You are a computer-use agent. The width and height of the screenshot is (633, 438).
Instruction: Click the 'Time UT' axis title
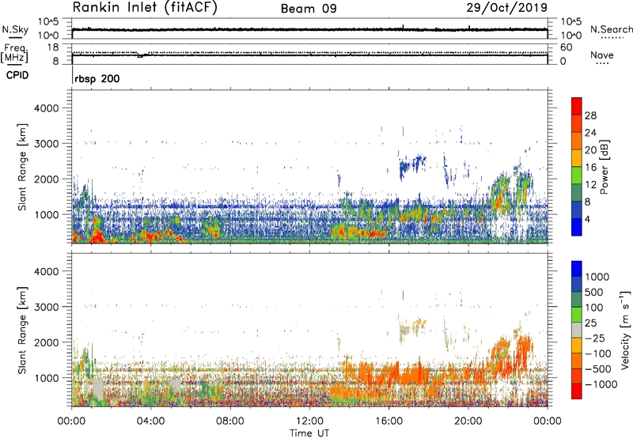pyautogui.click(x=309, y=433)
